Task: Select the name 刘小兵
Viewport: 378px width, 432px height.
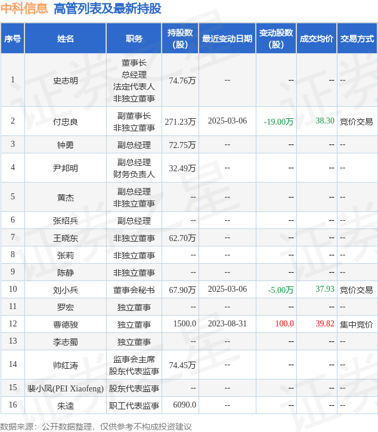Action: [x=66, y=290]
